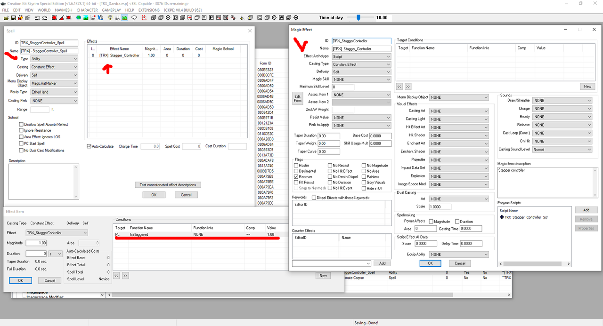The image size is (603, 326).
Task: Click the floppy disk save icon
Action: 13,18
